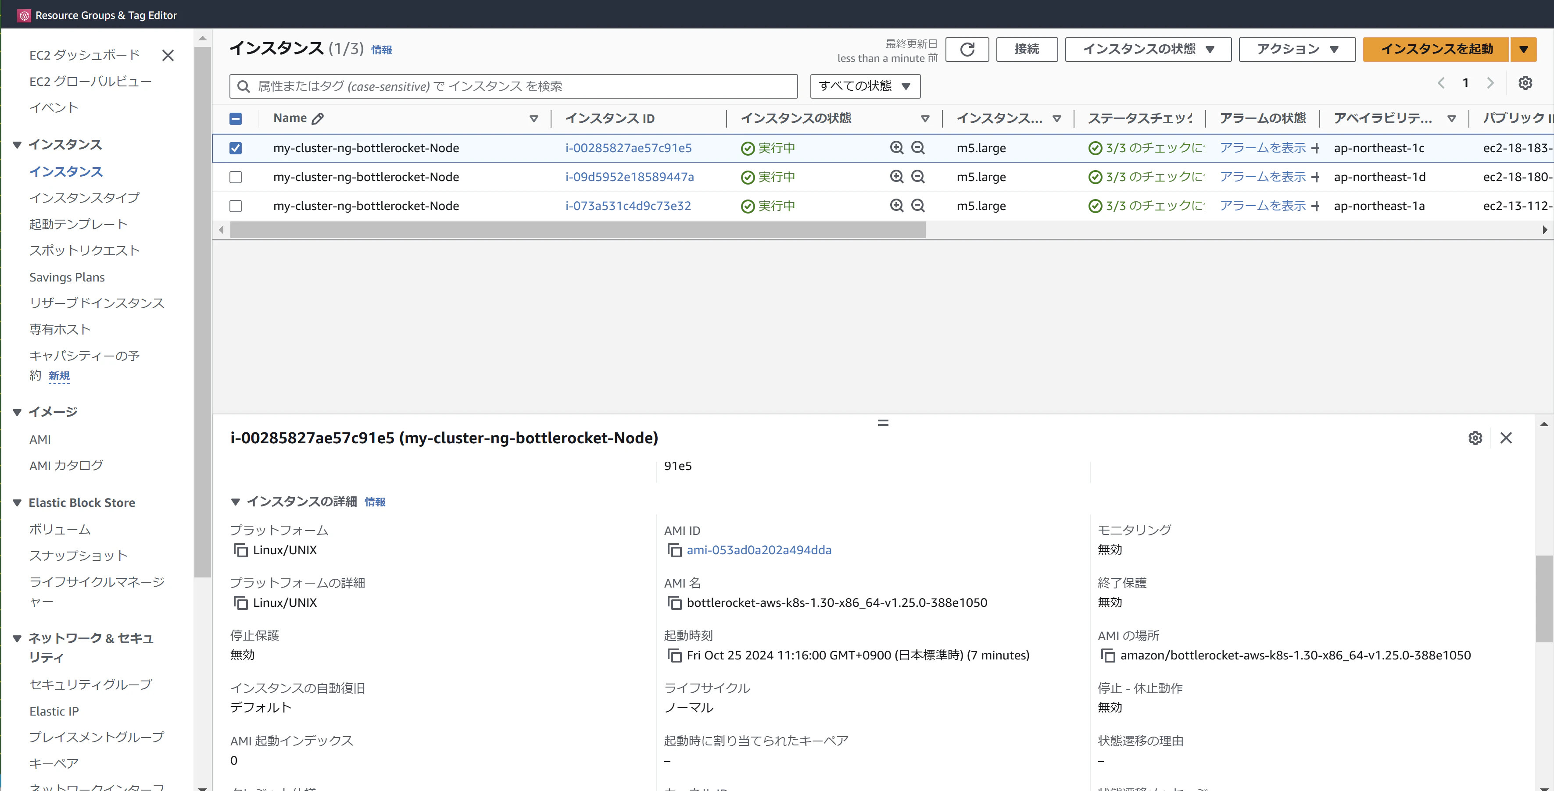Refresh the instances list
Image resolution: width=1554 pixels, height=791 pixels.
[x=967, y=50]
